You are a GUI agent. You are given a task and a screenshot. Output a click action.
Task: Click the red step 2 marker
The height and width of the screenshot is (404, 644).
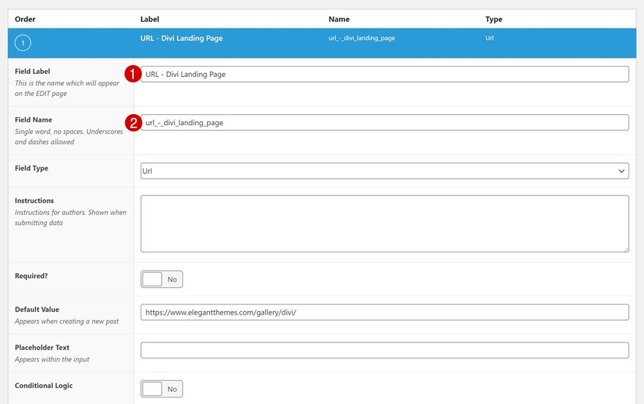(132, 123)
